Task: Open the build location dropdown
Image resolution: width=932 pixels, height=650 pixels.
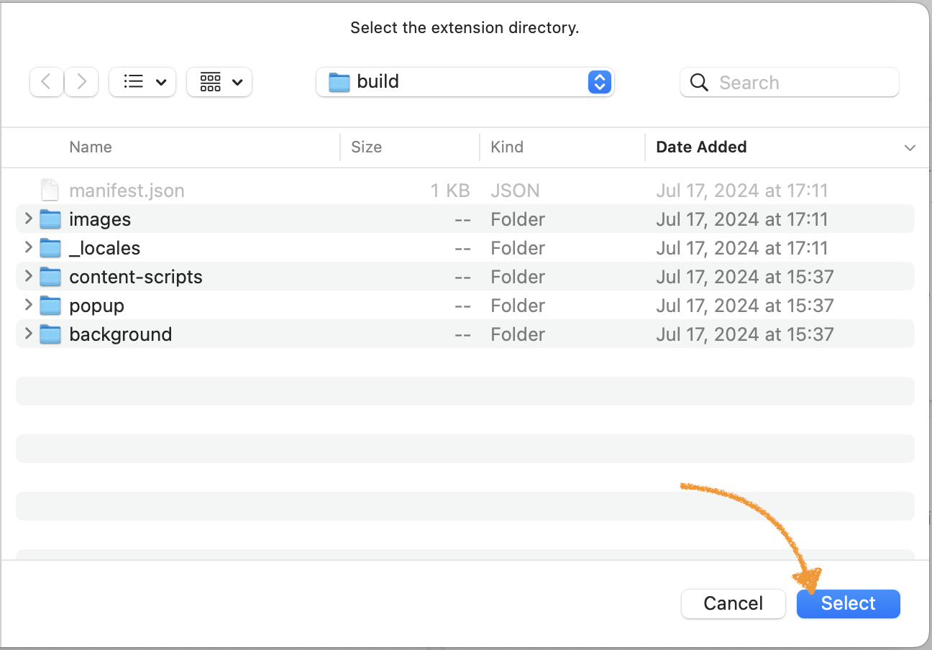Action: pyautogui.click(x=599, y=82)
